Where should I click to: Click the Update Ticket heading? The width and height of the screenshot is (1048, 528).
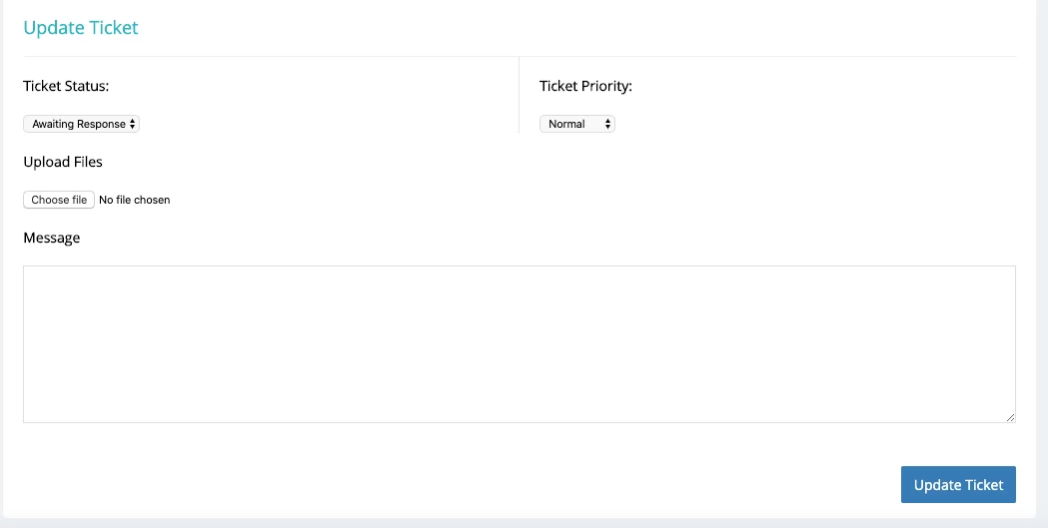point(81,28)
